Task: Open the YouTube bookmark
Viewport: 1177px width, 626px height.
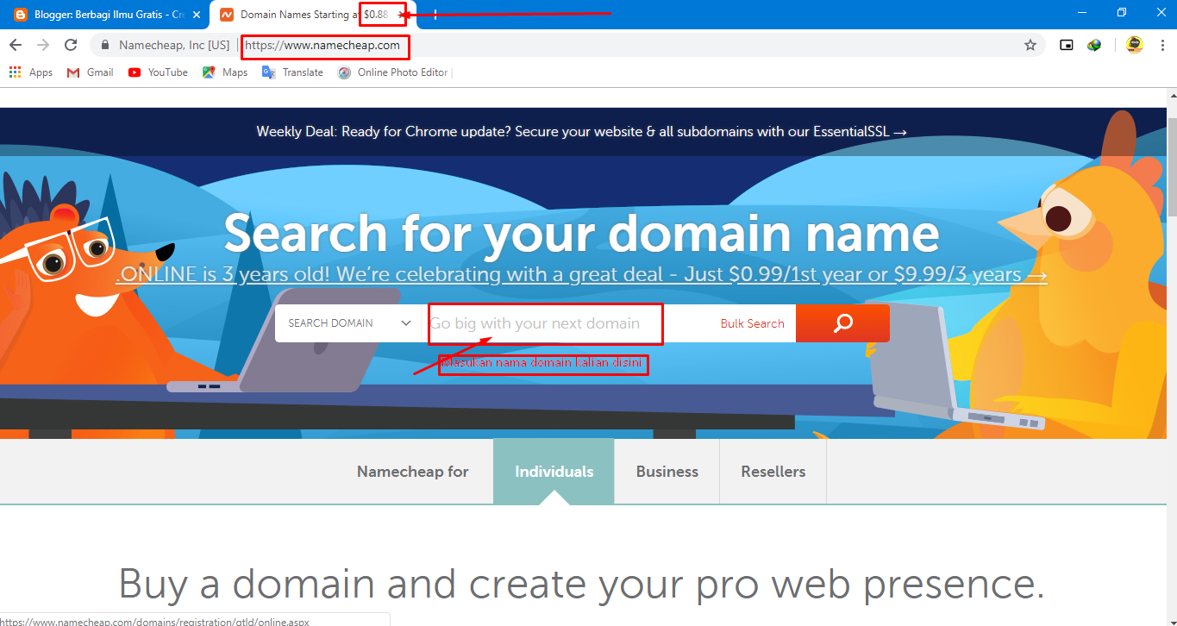Action: tap(158, 72)
